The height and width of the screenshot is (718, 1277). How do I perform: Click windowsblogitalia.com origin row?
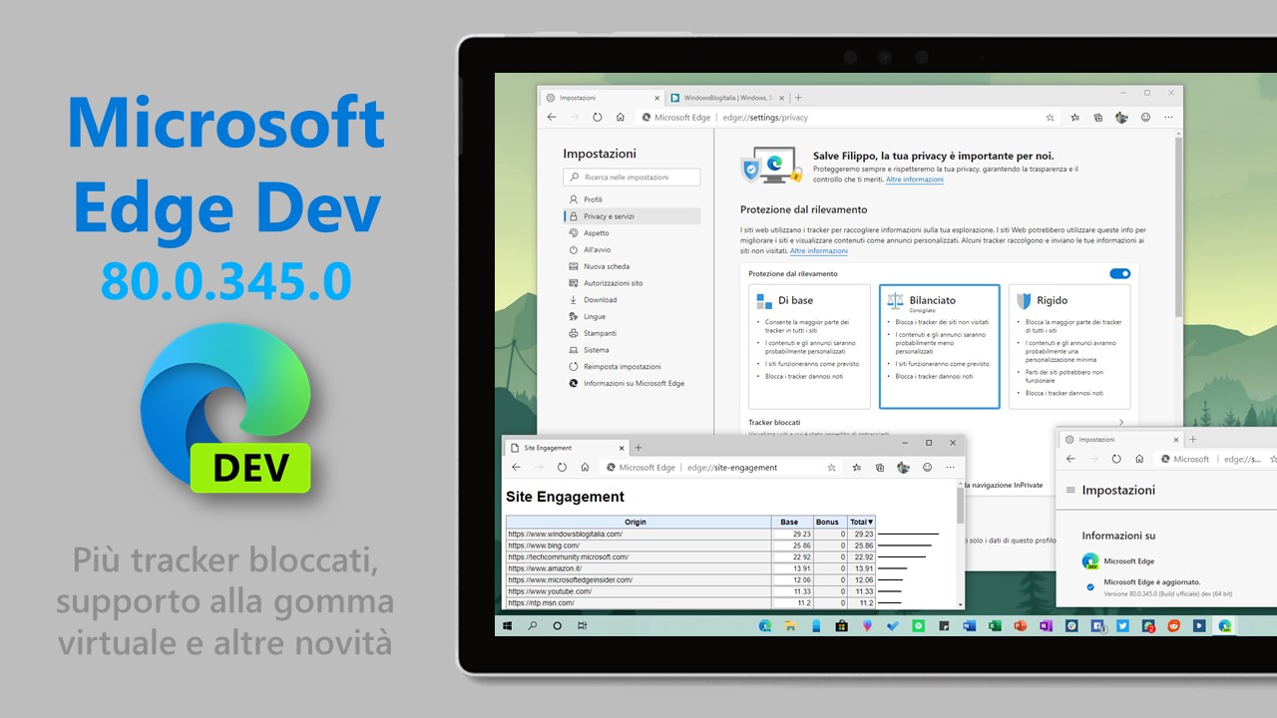pyautogui.click(x=638, y=534)
